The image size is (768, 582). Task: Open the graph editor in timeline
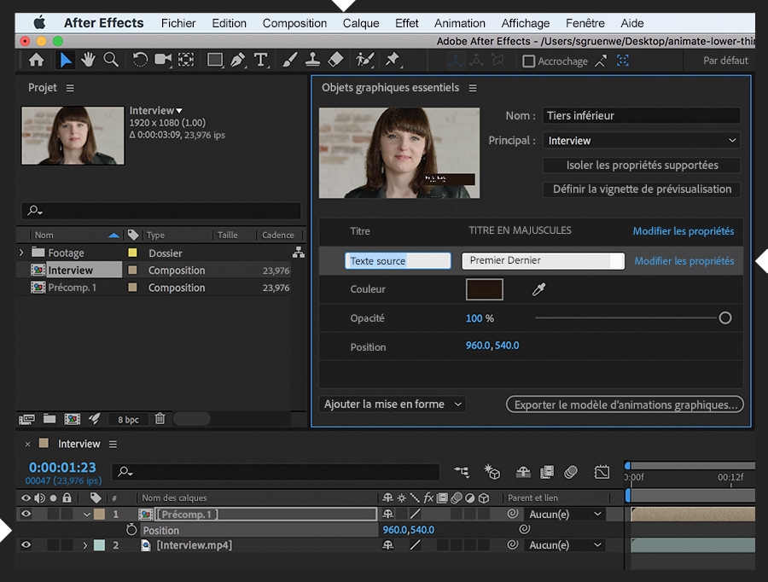[x=602, y=472]
